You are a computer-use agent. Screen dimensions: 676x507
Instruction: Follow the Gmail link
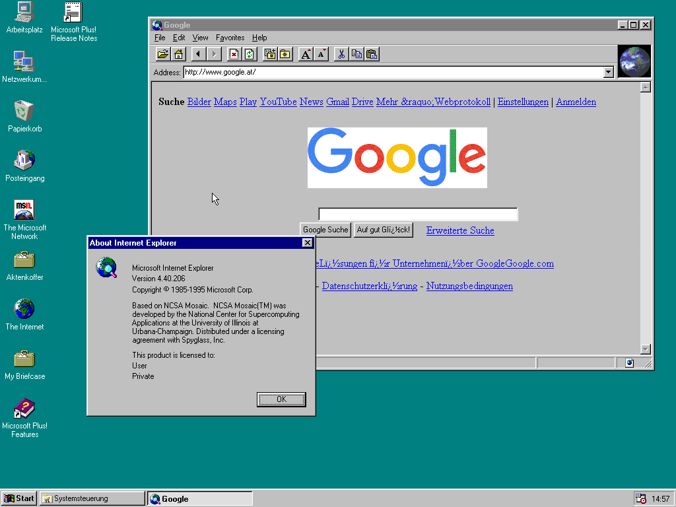pos(337,102)
